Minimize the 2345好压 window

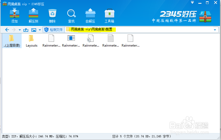200,3
